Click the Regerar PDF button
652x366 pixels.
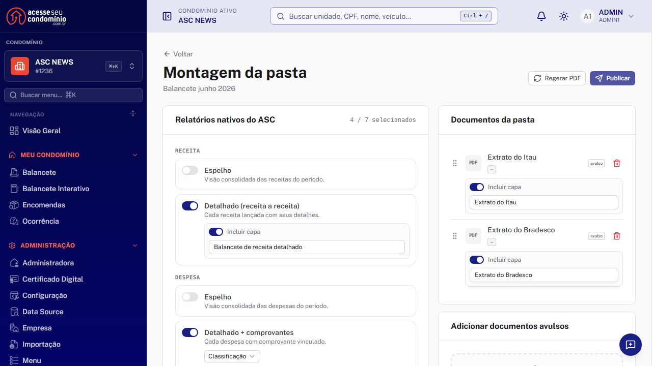click(x=557, y=78)
